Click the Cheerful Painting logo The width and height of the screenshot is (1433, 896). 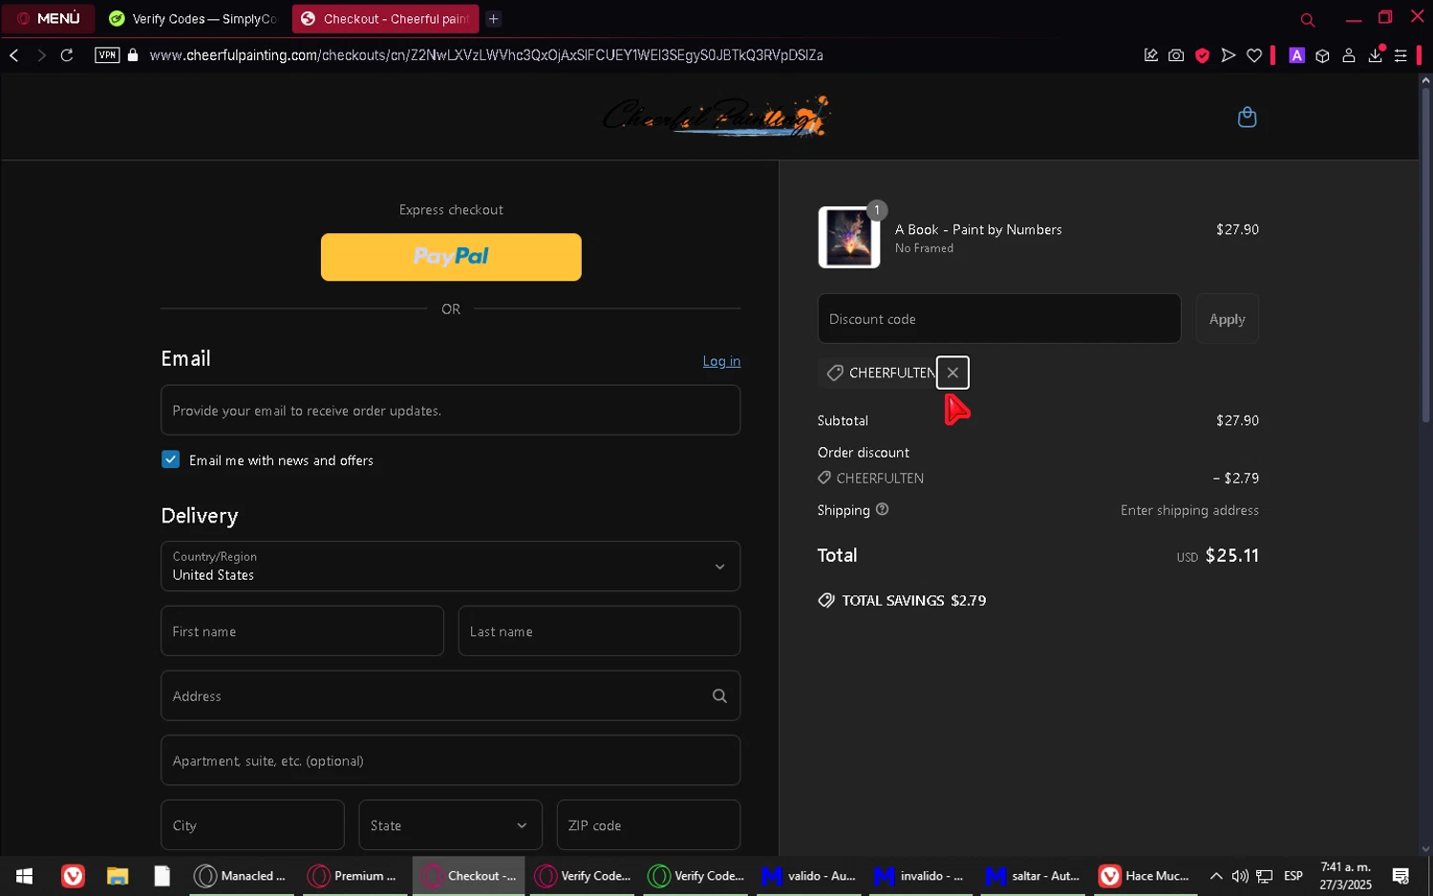pyautogui.click(x=716, y=117)
